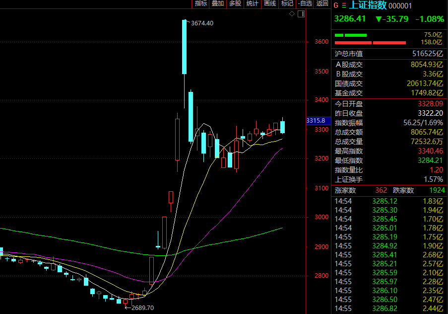Click 指数量比 value 1.20
The height and width of the screenshot is (314, 448).
pos(436,170)
